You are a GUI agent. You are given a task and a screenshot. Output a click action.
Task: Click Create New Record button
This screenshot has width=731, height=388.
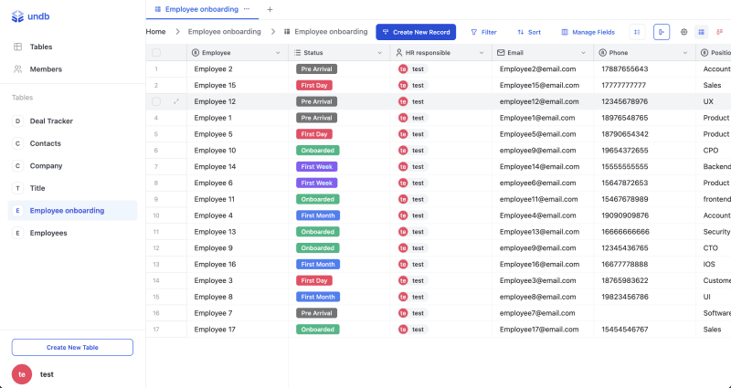[x=416, y=32]
